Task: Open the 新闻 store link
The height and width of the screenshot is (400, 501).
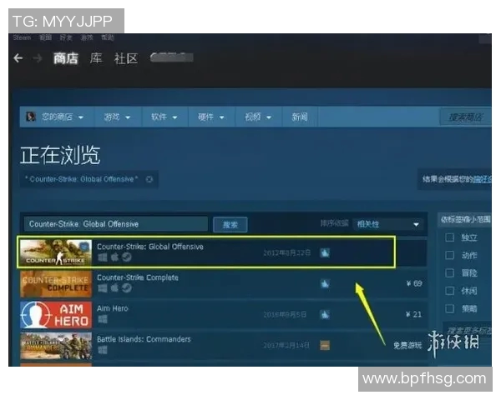Action: click(300, 117)
